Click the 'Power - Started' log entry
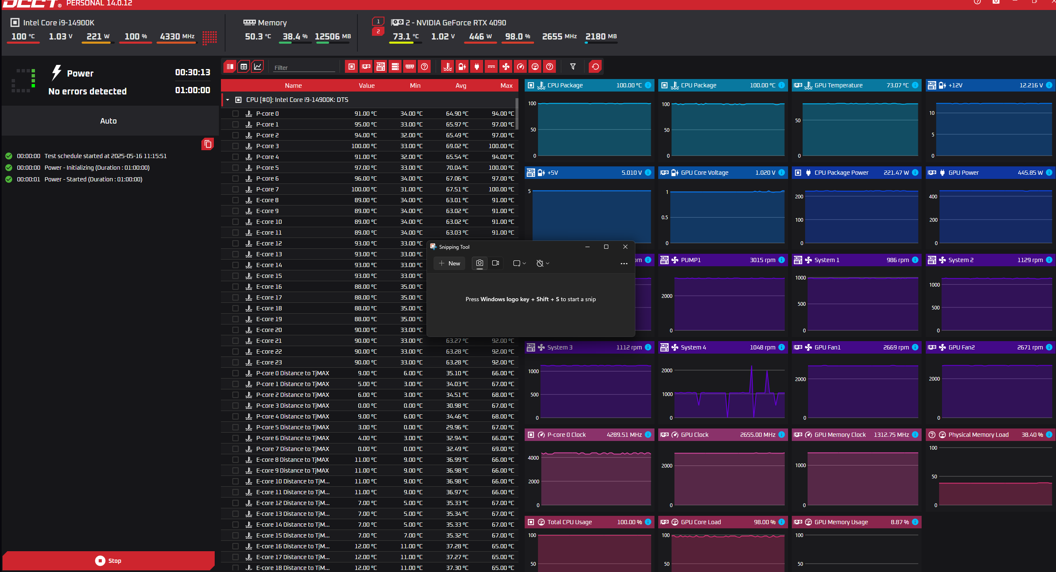Viewport: 1056px width, 572px height. click(x=79, y=179)
